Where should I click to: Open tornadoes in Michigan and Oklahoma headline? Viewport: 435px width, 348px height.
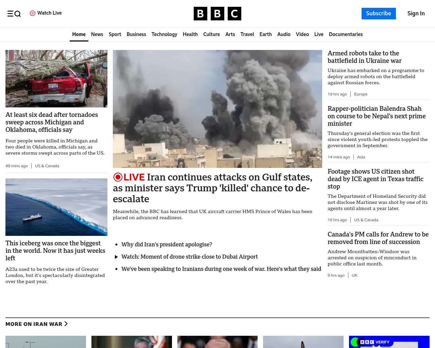52,122
